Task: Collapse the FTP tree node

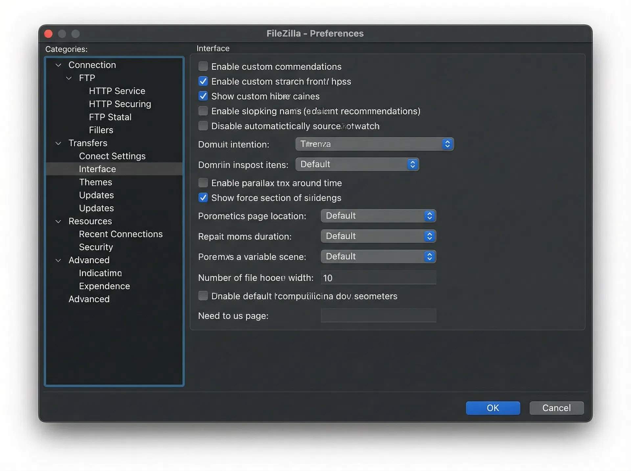Action: [69, 78]
